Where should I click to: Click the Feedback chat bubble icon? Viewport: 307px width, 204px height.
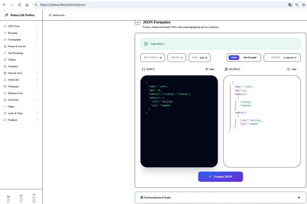click(x=5, y=120)
